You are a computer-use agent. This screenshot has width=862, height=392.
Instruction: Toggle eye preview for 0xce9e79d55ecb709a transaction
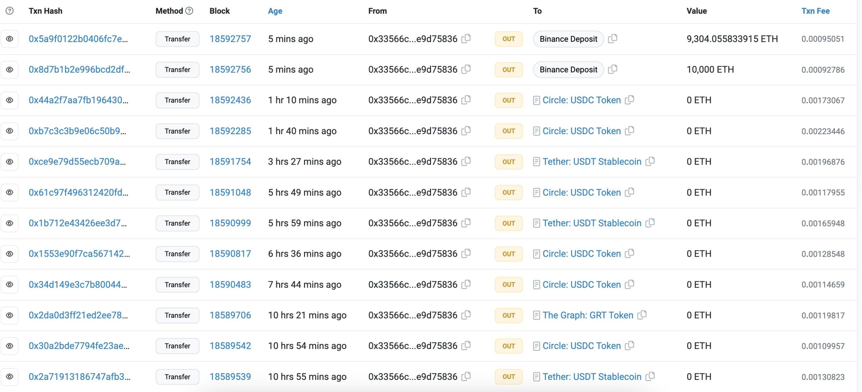tap(10, 162)
